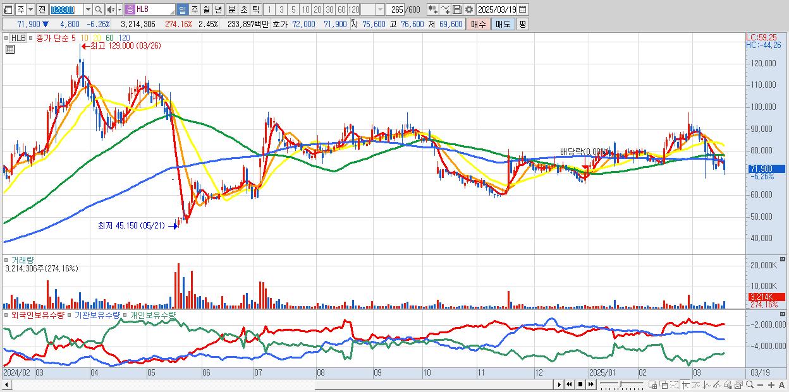Image resolution: width=789 pixels, height=392 pixels.
Task: Toggle the HLB legend checkbox on chart
Action: (7, 38)
